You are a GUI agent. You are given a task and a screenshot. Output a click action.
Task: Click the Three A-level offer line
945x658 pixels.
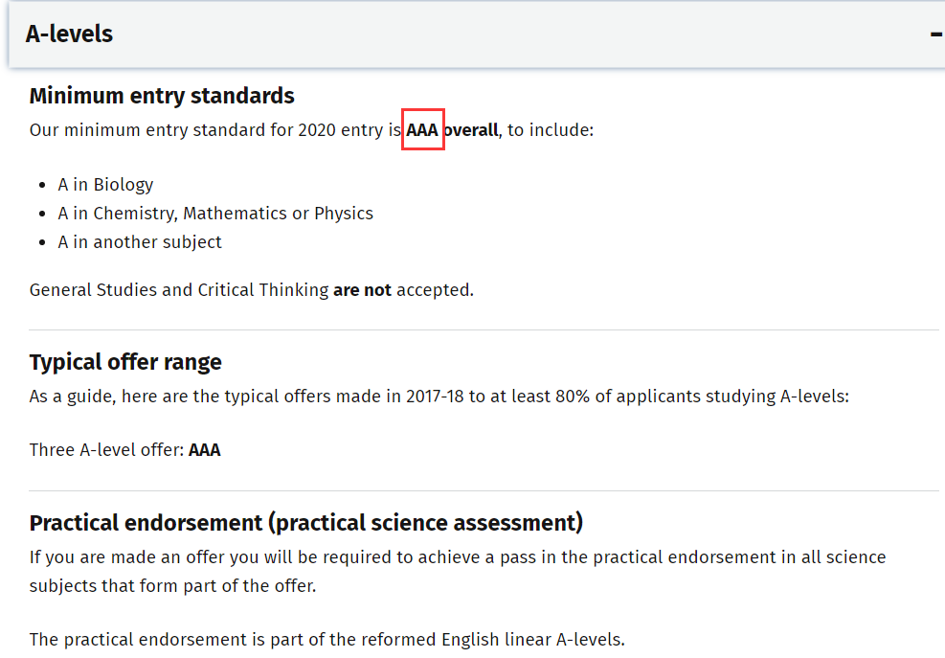pos(106,450)
